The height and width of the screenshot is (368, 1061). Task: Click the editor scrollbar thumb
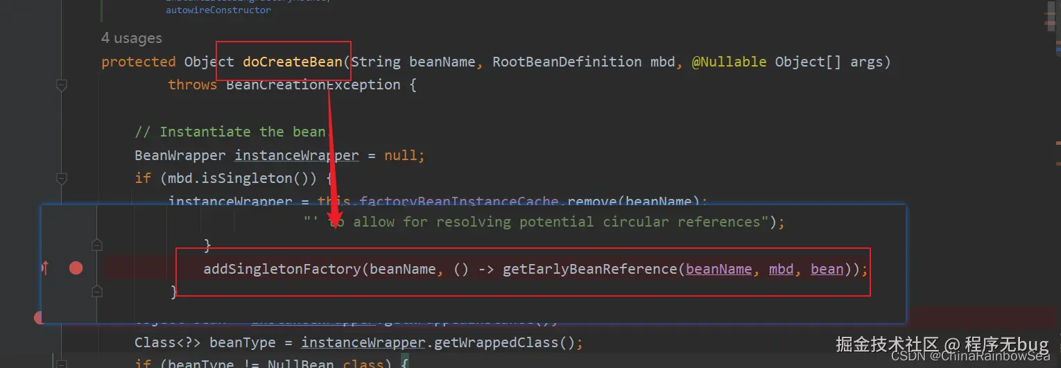click(1051, 16)
